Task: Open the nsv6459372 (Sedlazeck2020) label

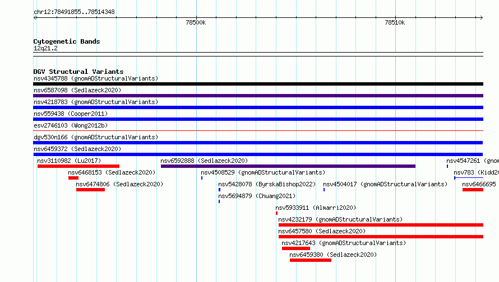Action: pyautogui.click(x=77, y=149)
